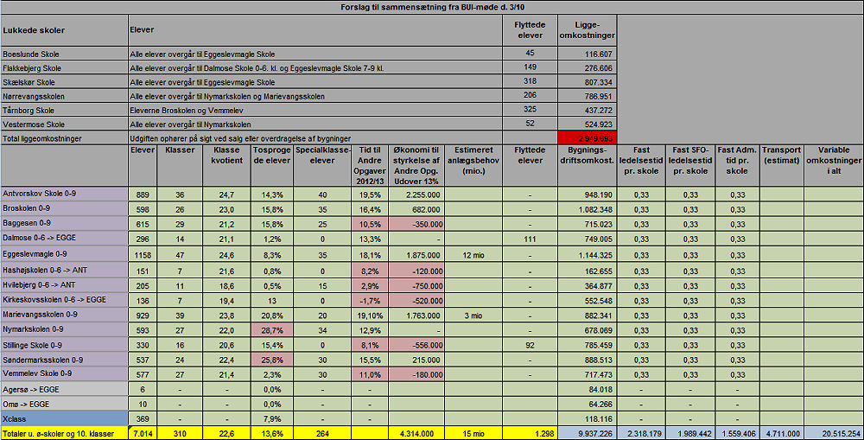Select the 'Boeslunde Skole' cell
864x440 pixels.
(63, 54)
